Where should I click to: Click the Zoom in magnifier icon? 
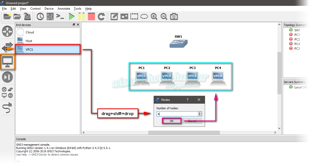(x=154, y=17)
